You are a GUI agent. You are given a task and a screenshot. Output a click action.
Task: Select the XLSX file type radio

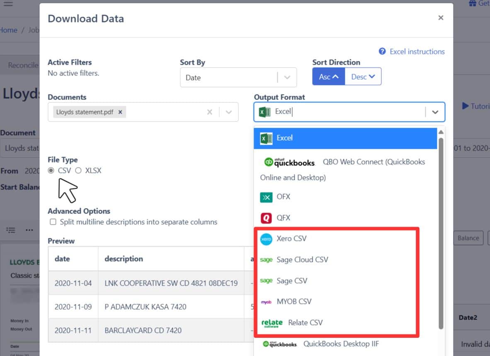(x=78, y=170)
